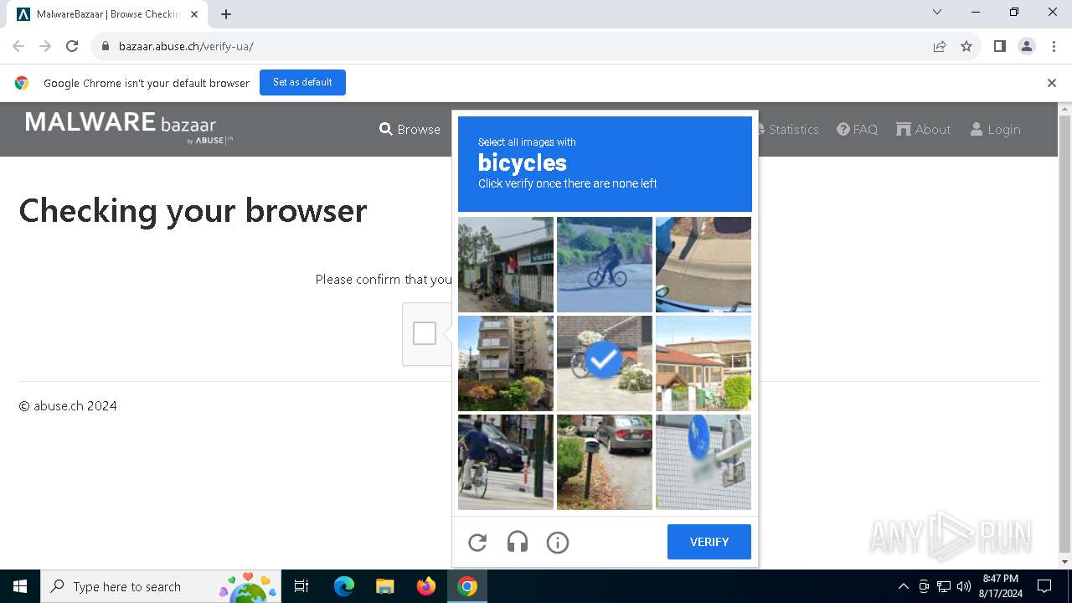Click the page vertical scrollbar

click(1065, 335)
